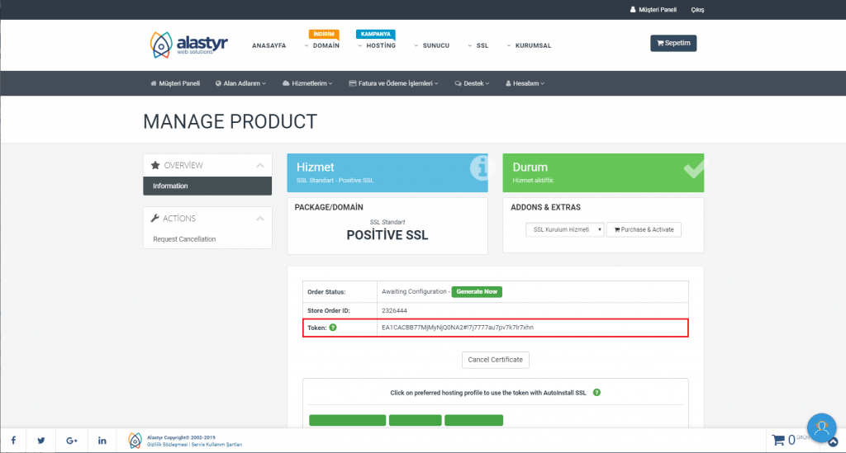Click the small Alastyr footer logo
This screenshot has width=846, height=453.
coord(135,441)
